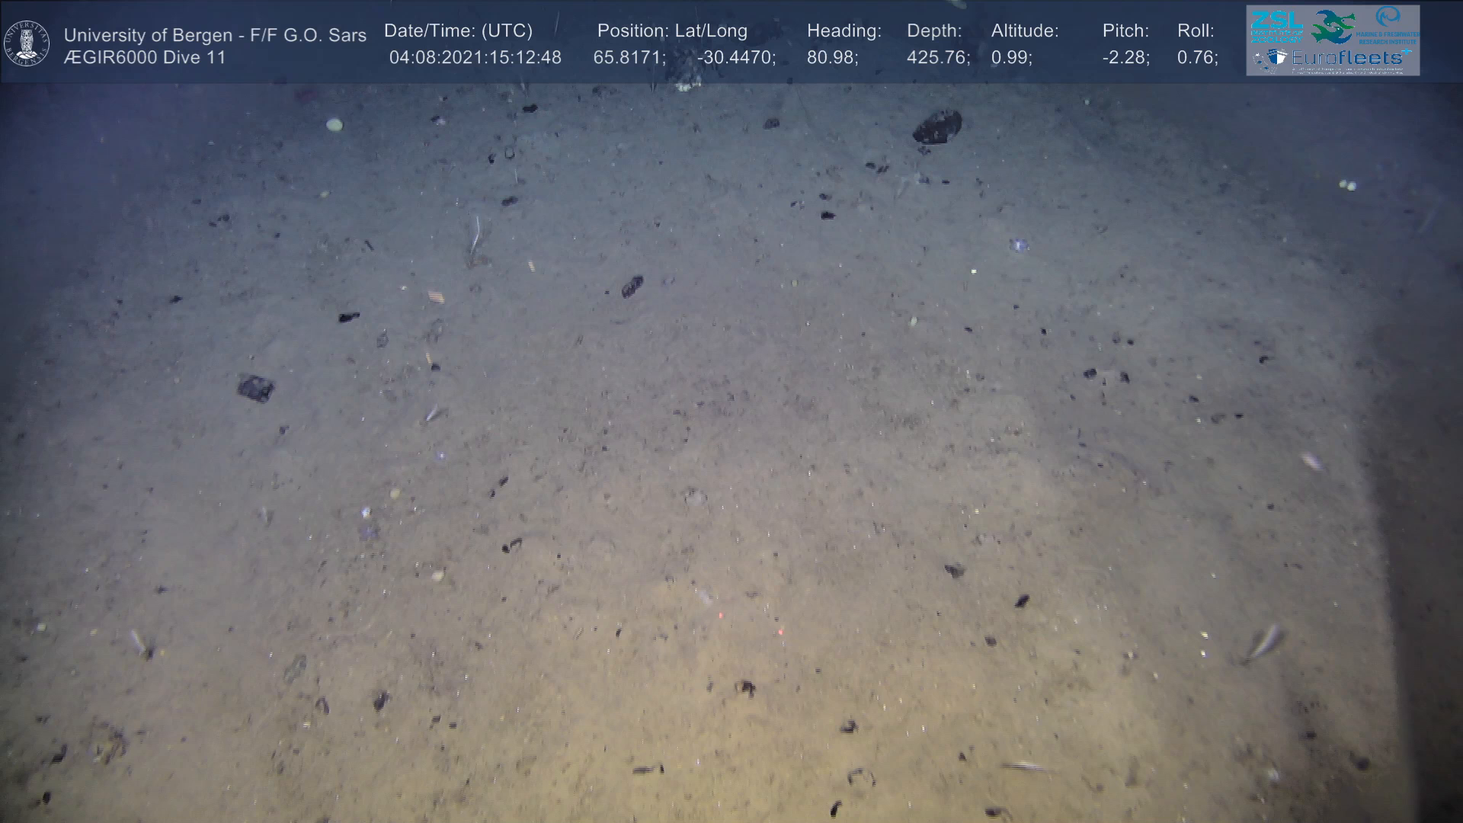
Task: Click the Roll value 0.76
Action: click(1196, 58)
